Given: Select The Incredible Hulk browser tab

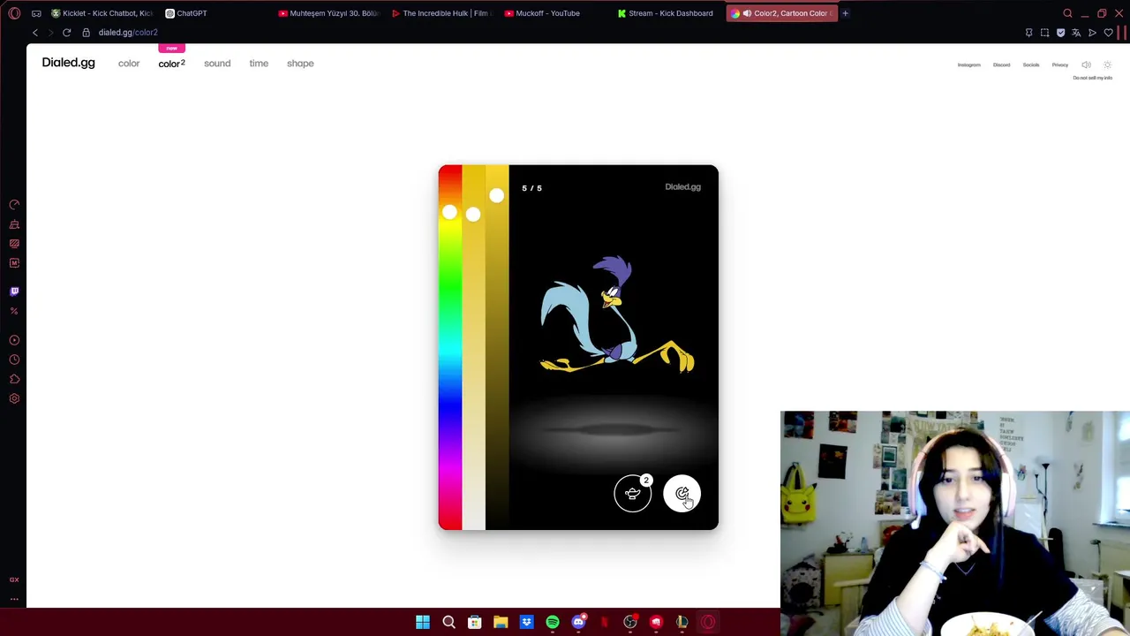Looking at the screenshot, I should click(x=441, y=13).
